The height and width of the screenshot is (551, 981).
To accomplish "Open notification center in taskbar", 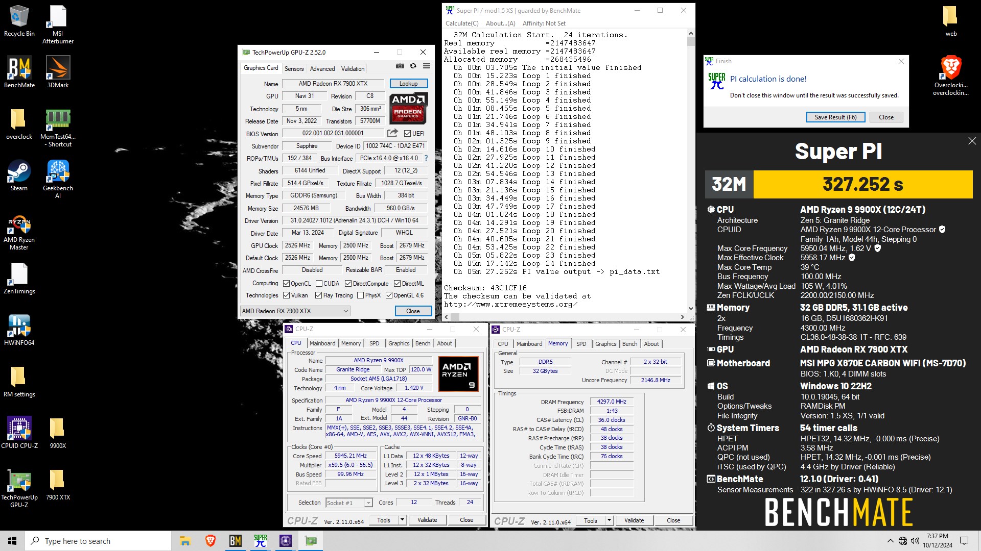I will 964,541.
